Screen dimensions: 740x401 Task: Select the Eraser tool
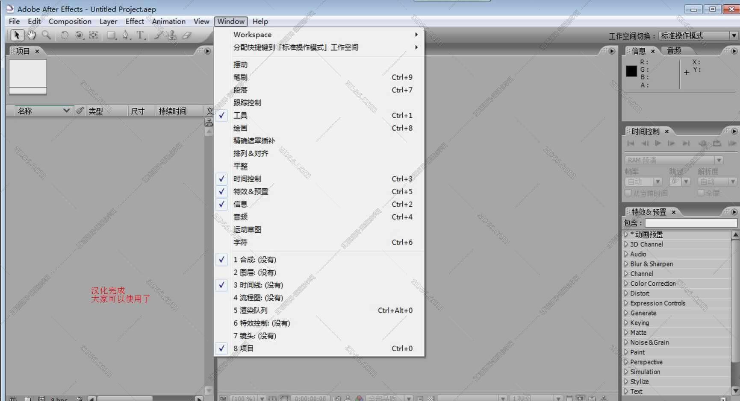tap(186, 35)
